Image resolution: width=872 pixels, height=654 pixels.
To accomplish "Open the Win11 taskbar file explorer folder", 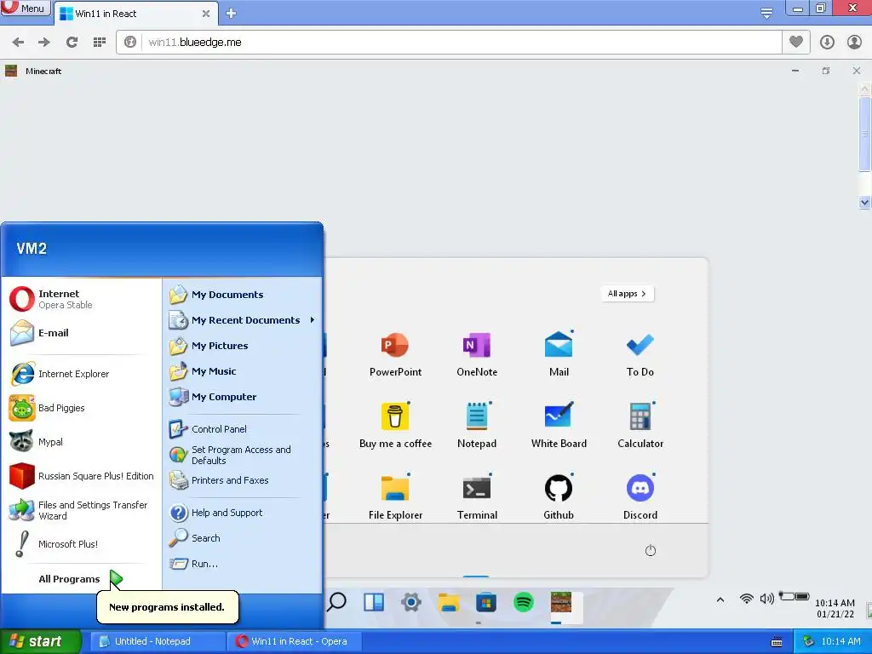I will point(448,602).
